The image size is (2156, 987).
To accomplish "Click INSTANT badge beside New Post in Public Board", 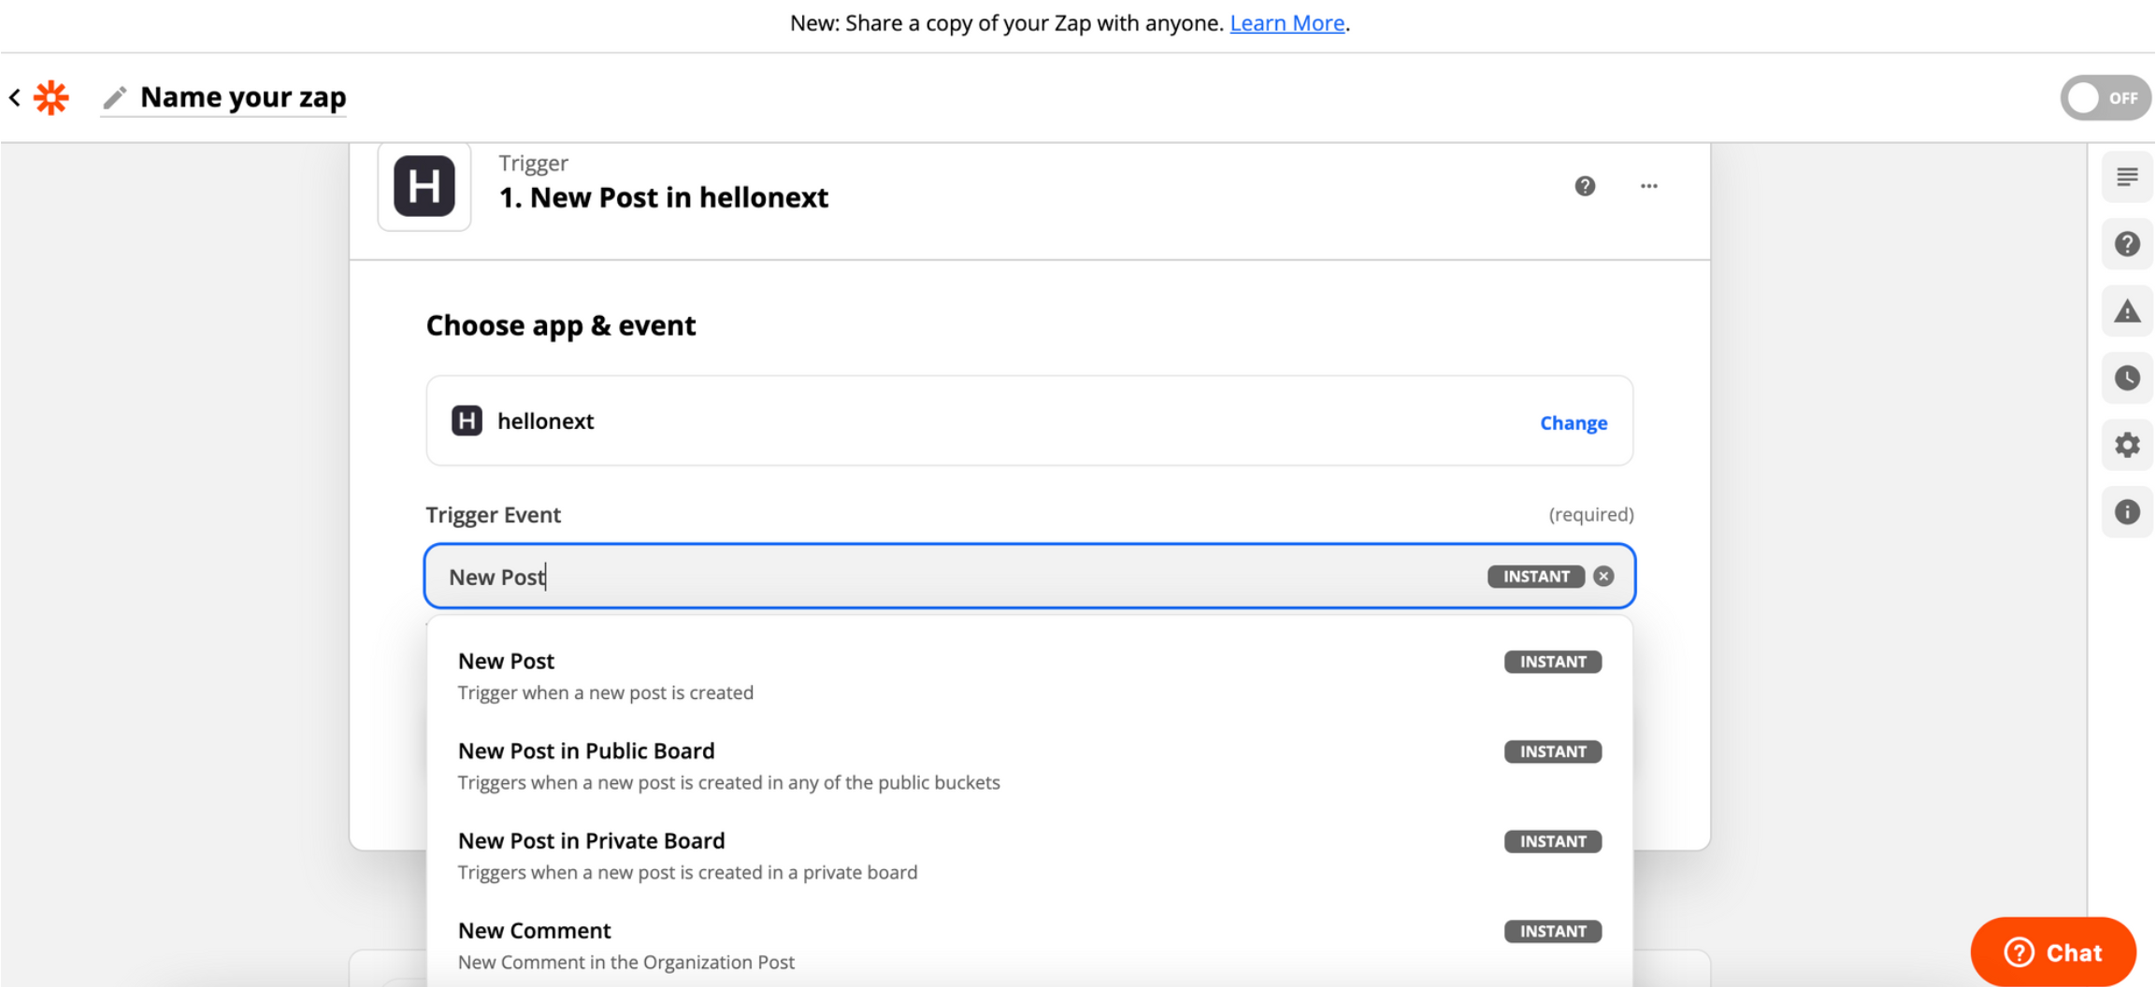I will pos(1552,751).
